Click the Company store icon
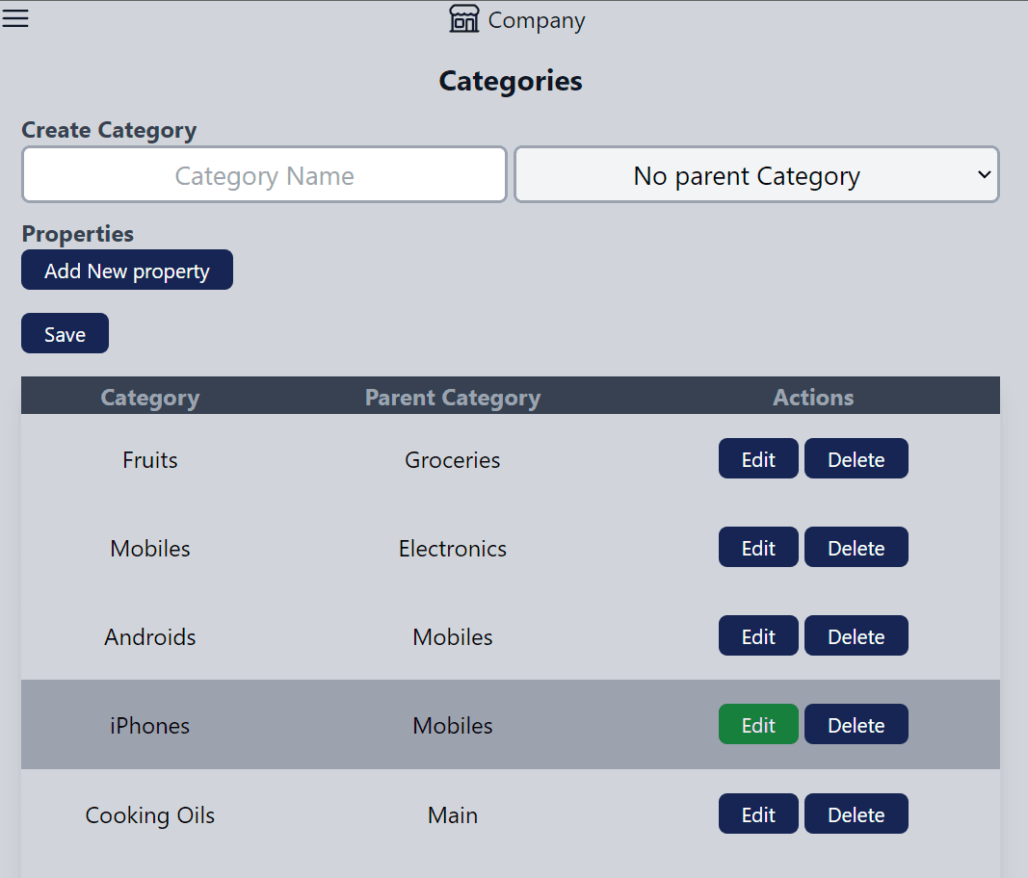Screen dimensions: 1028x878 464,19
